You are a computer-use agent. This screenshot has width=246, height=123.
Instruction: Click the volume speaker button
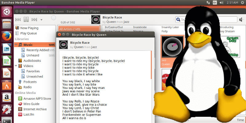point(241,19)
